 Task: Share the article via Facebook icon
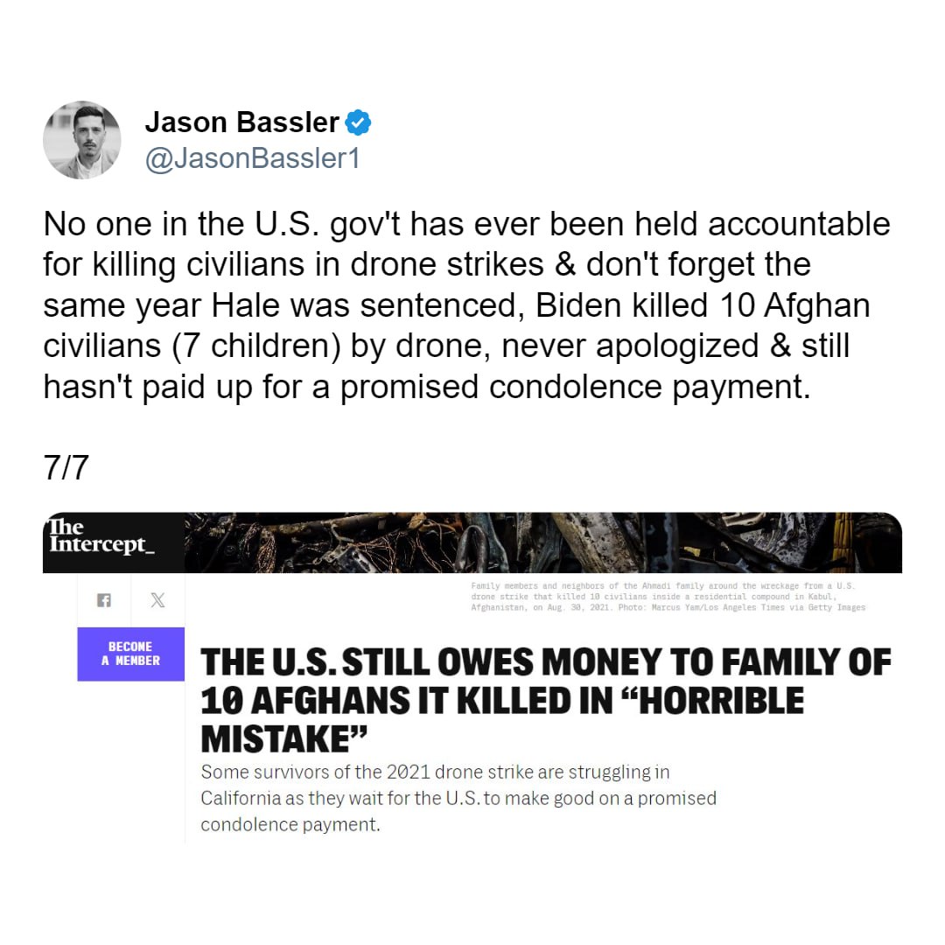[x=104, y=600]
